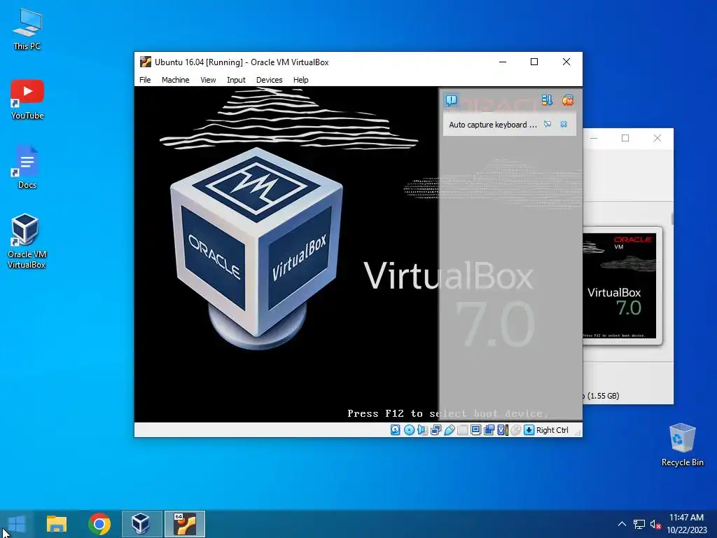Open the Devices menu
This screenshot has width=717, height=538.
(270, 80)
